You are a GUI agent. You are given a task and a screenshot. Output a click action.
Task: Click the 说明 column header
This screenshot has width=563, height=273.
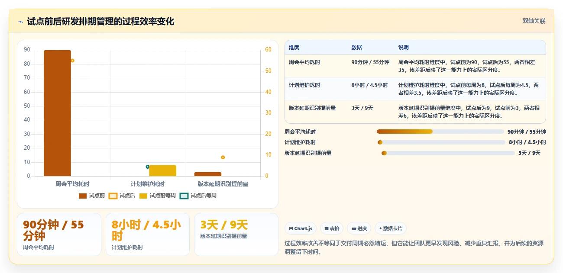(404, 48)
